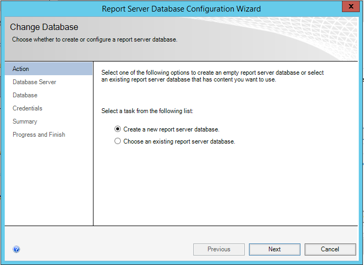Select the 'Create a new report server database' radio button
This screenshot has height=265, width=364.
point(118,129)
